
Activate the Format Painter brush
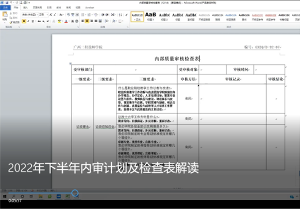point(14,22)
